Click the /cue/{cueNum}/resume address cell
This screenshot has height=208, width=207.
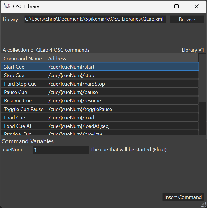point(75,101)
